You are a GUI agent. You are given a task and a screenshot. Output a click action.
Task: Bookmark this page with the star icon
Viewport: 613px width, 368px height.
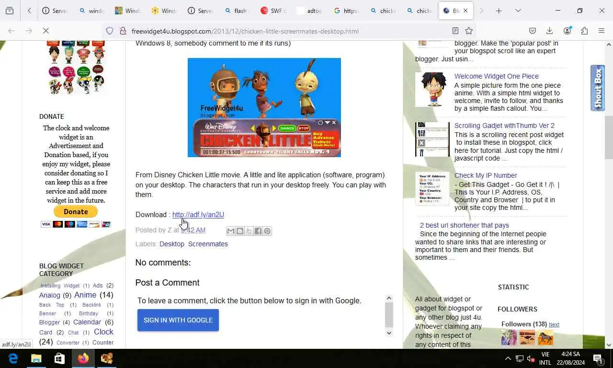tap(469, 31)
